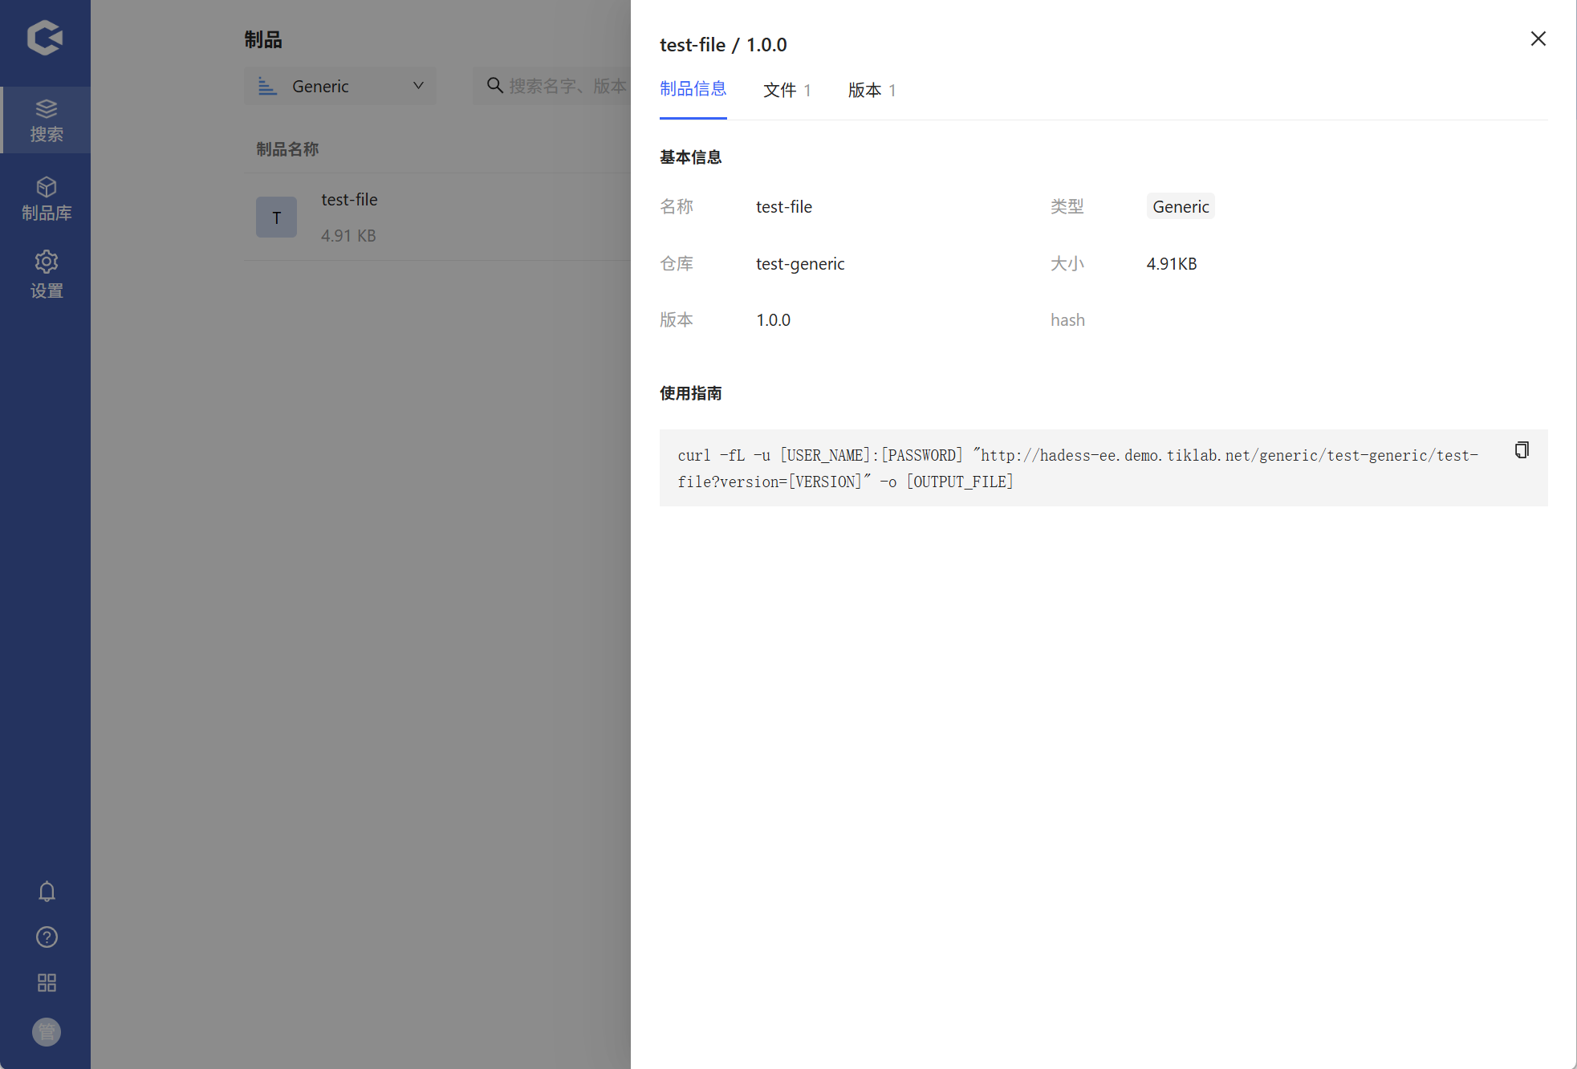1577x1069 pixels.
Task: Expand the Generic type dropdown
Action: [x=339, y=87]
